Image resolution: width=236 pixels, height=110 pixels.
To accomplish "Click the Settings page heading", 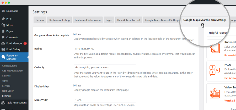I will point(40,12).
